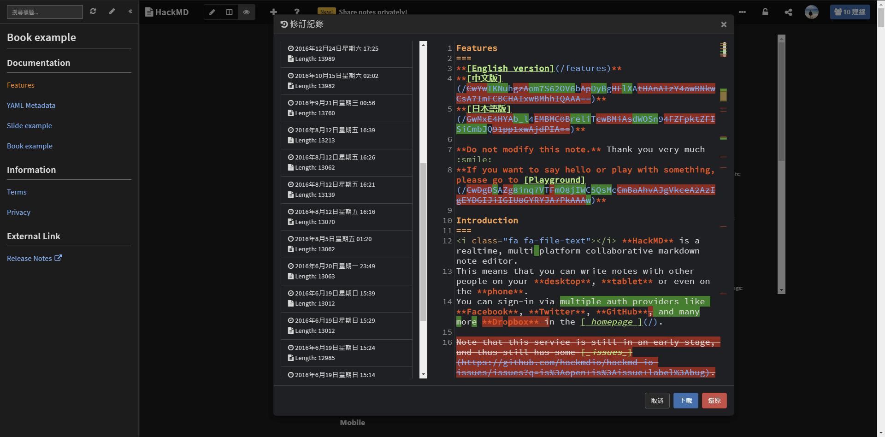Open Terms link under Information
Image resolution: width=885 pixels, height=437 pixels.
tap(17, 192)
